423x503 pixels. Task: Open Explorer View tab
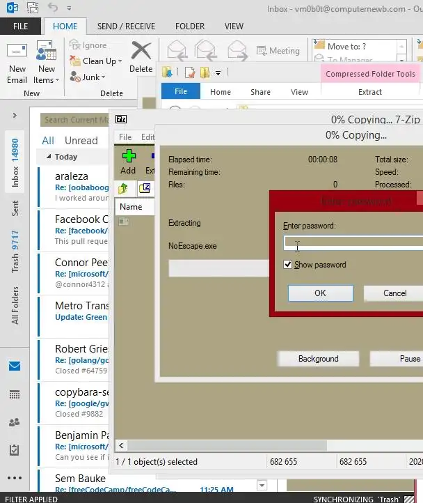click(x=299, y=92)
